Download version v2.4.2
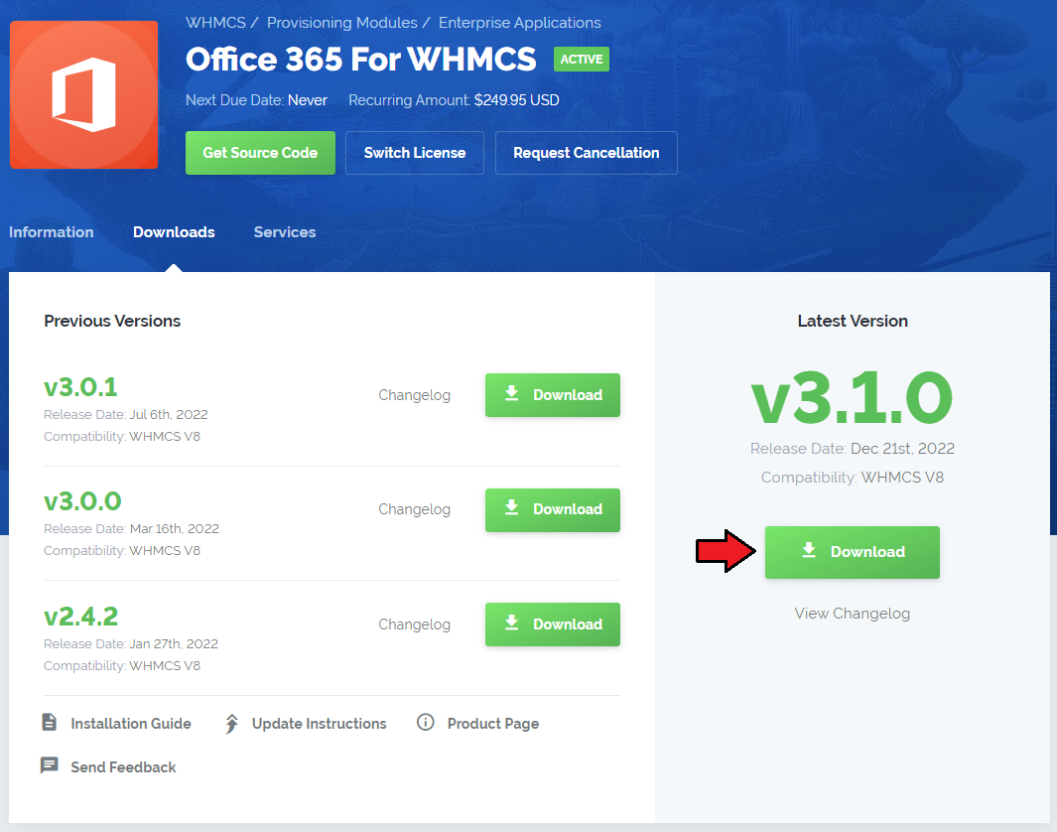1057x832 pixels. pos(553,624)
